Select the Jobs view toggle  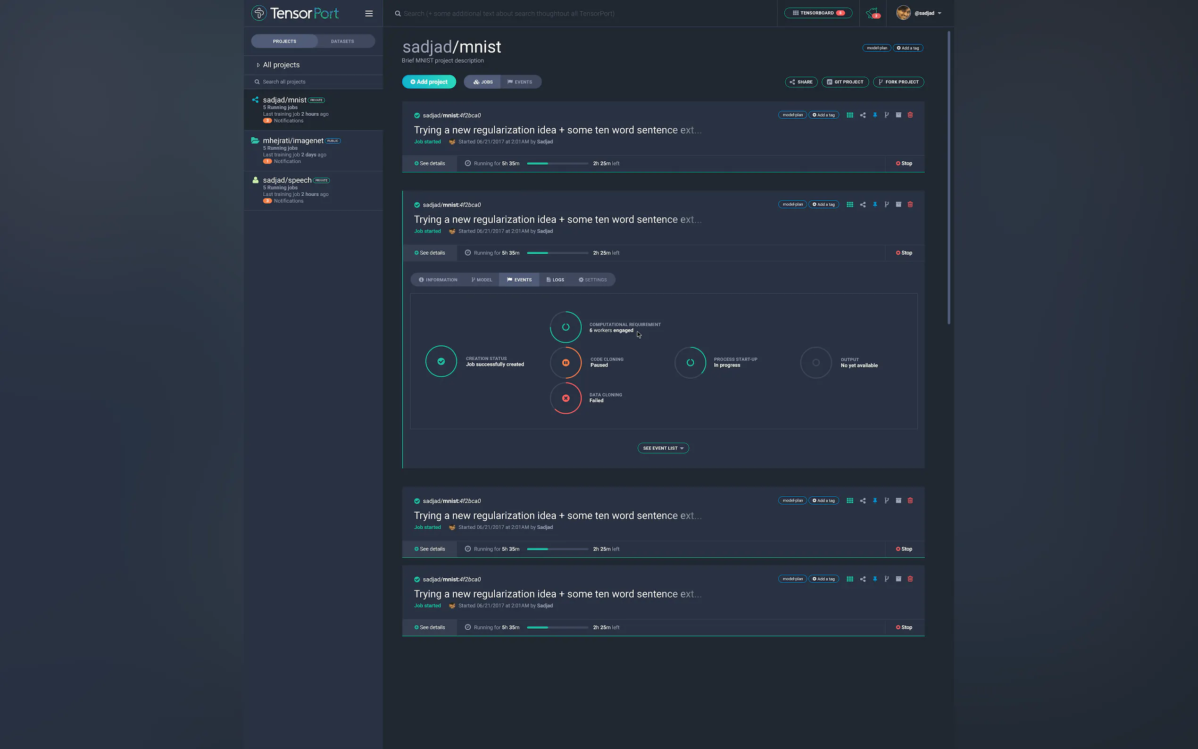click(483, 82)
